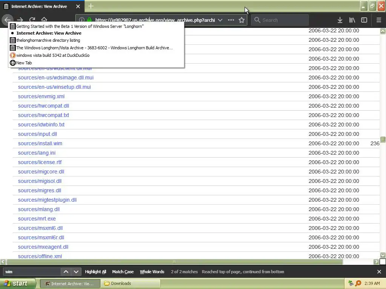Open the sources/hwcompat.dll link
The width and height of the screenshot is (386, 289).
(x=43, y=106)
